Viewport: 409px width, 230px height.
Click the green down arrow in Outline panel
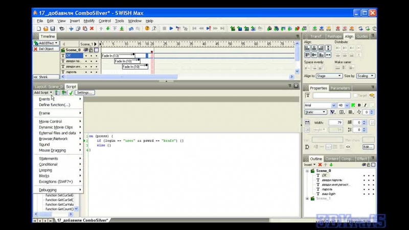(x=331, y=165)
